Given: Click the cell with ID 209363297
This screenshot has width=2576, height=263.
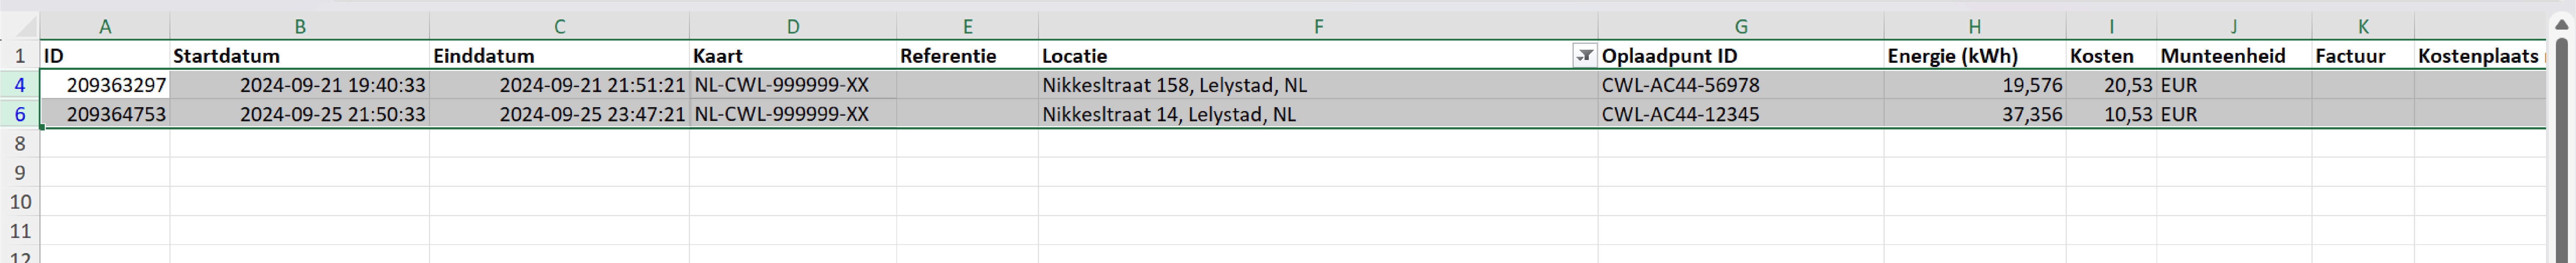Looking at the screenshot, I should pos(105,85).
